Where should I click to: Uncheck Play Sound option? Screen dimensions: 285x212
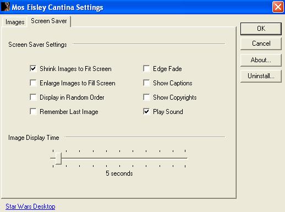coord(146,112)
